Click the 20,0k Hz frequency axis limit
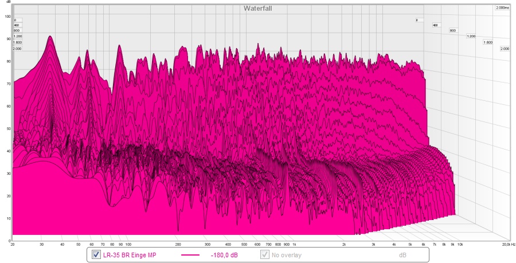 (x=507, y=244)
